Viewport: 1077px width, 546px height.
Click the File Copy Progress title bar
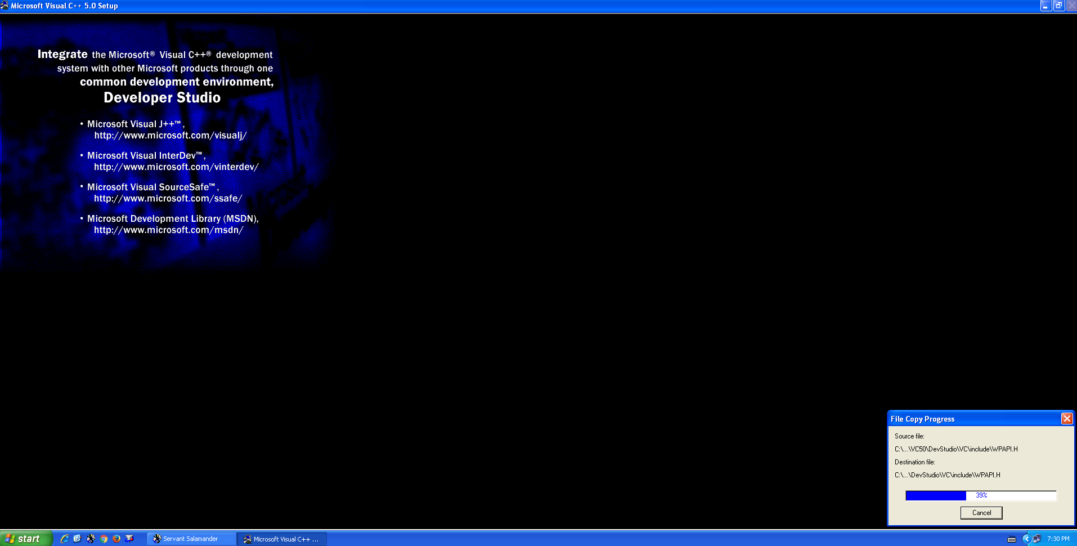975,419
